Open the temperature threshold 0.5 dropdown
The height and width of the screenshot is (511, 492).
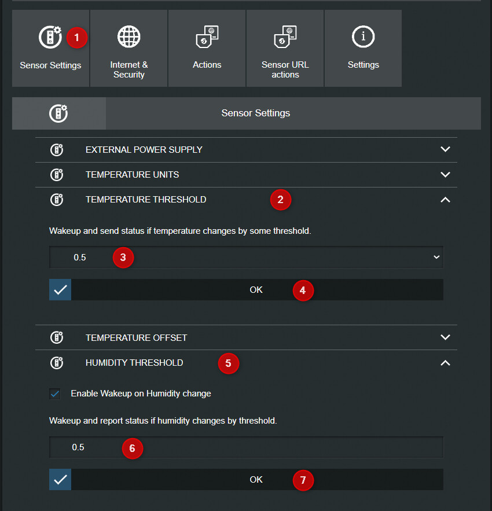point(246,257)
